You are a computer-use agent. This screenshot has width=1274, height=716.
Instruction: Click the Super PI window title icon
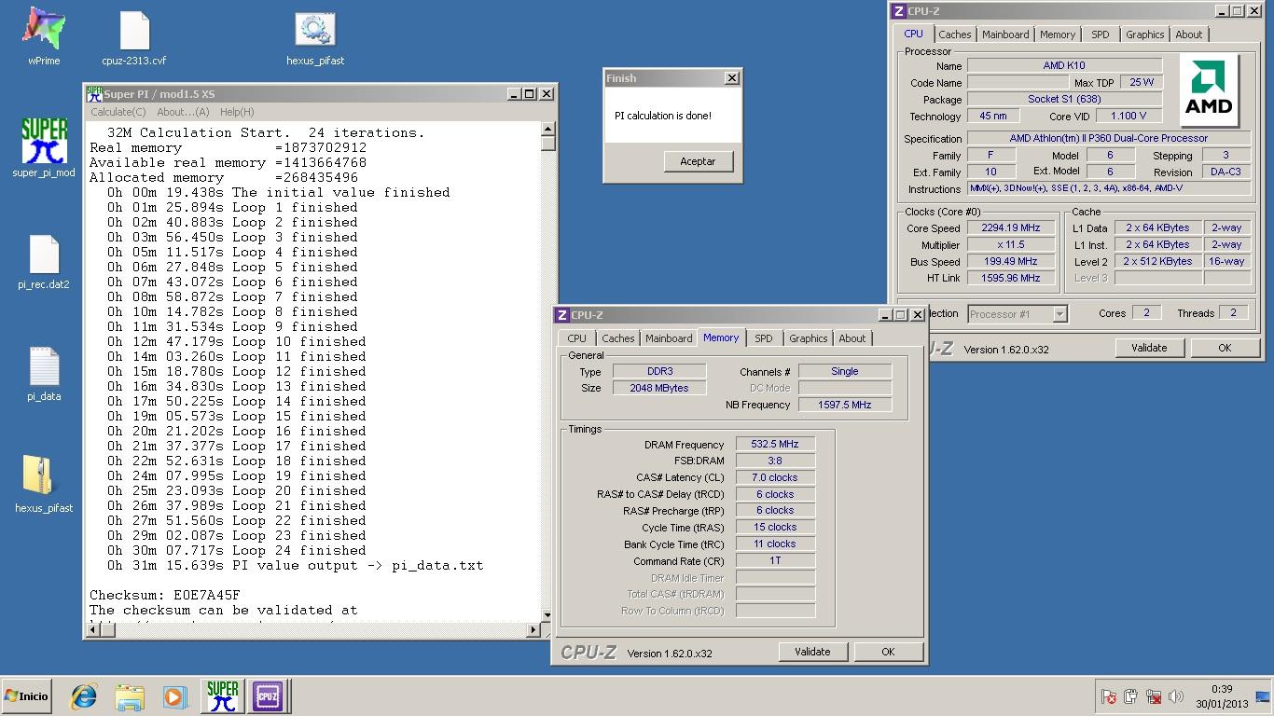pos(94,93)
